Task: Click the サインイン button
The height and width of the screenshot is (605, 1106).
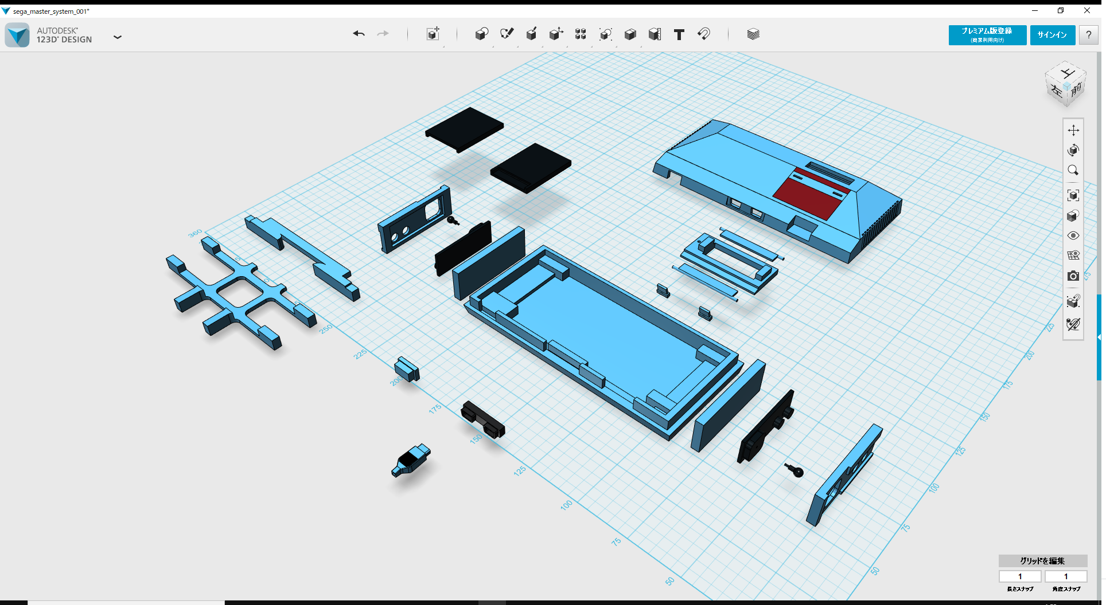Action: pyautogui.click(x=1052, y=35)
